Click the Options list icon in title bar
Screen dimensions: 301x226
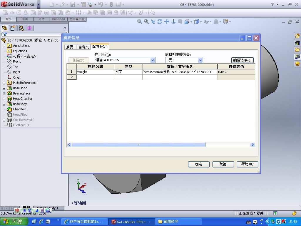point(118,4)
